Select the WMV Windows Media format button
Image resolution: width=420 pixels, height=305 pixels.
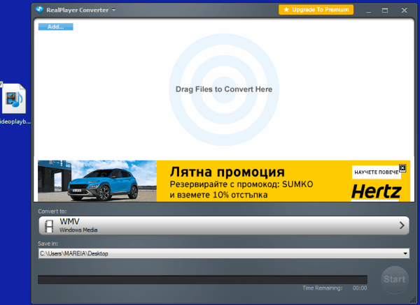[x=223, y=225]
